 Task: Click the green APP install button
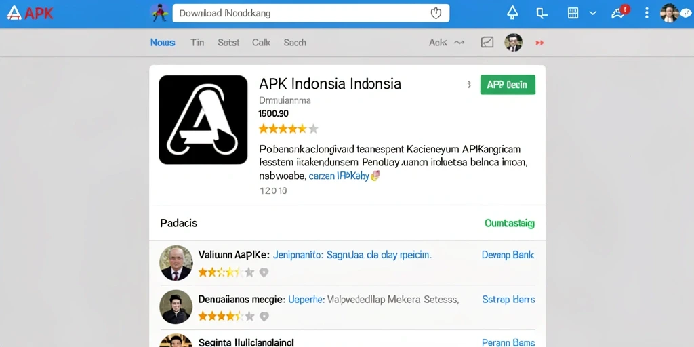(508, 85)
